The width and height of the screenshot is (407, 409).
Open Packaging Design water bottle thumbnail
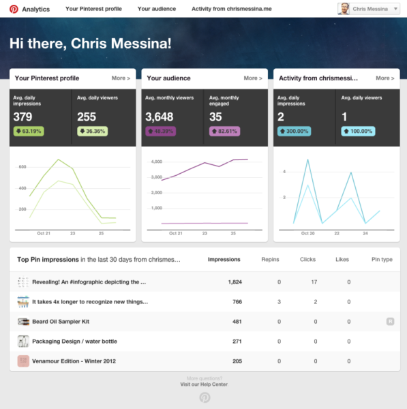coord(23,342)
